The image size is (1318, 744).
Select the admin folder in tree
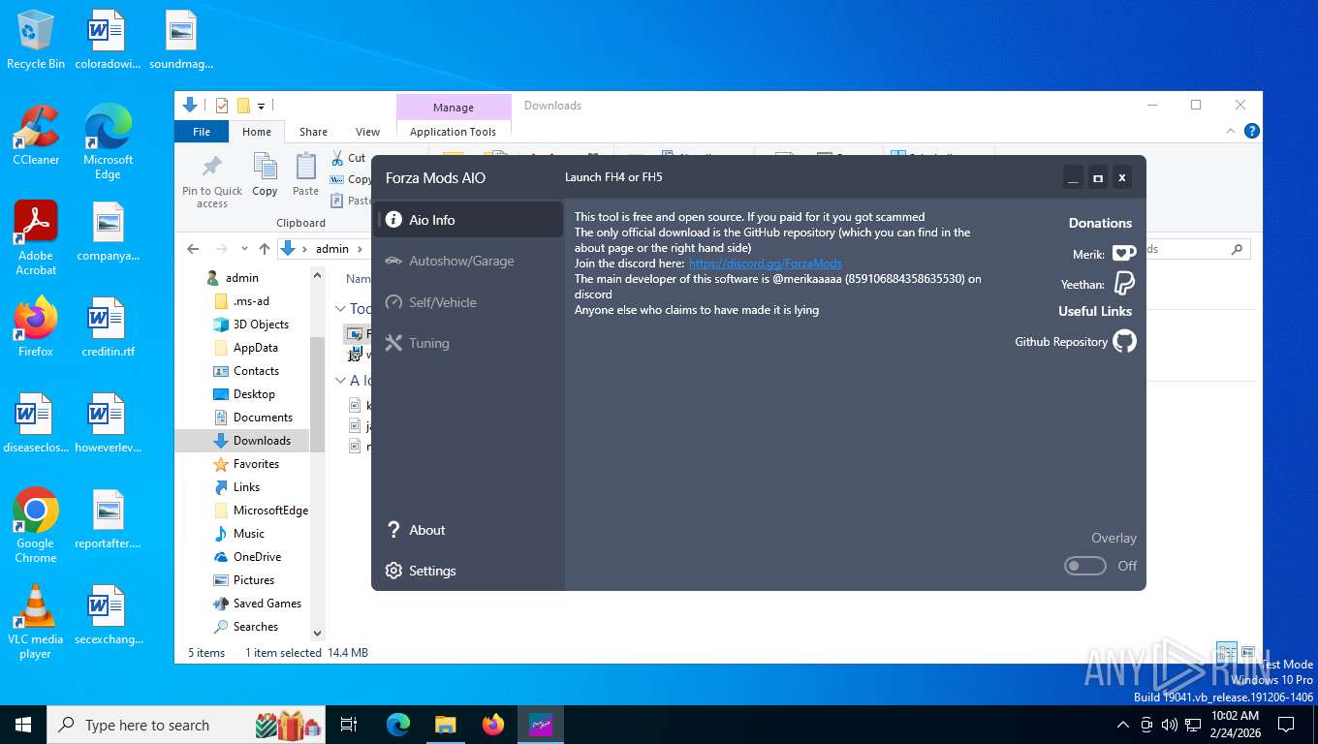pos(241,278)
